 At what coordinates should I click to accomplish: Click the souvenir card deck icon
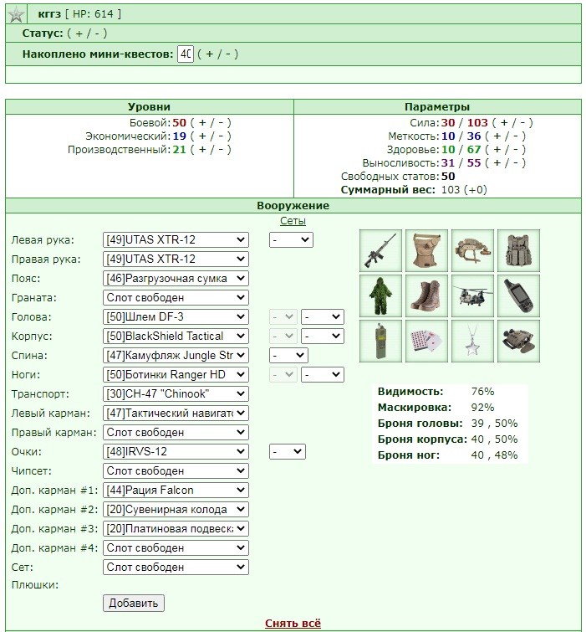(426, 341)
